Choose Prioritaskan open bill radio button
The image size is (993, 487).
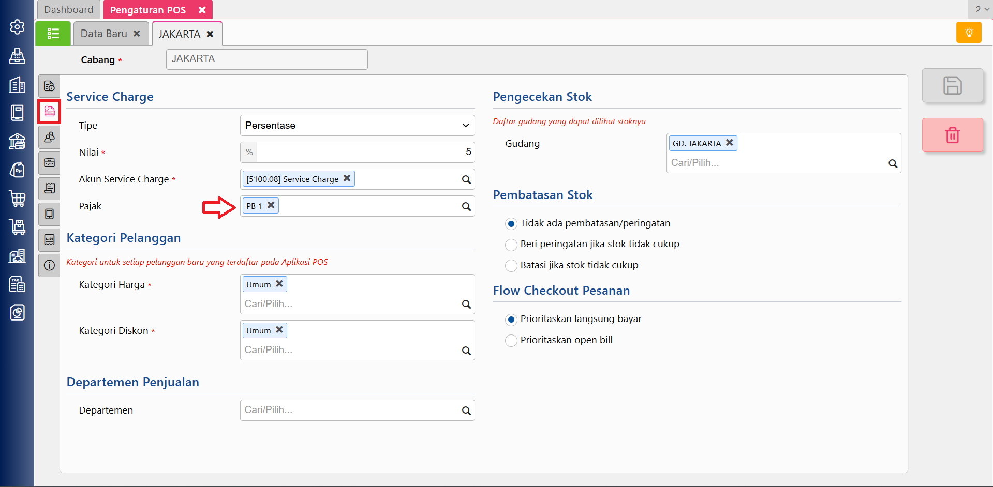tap(511, 341)
